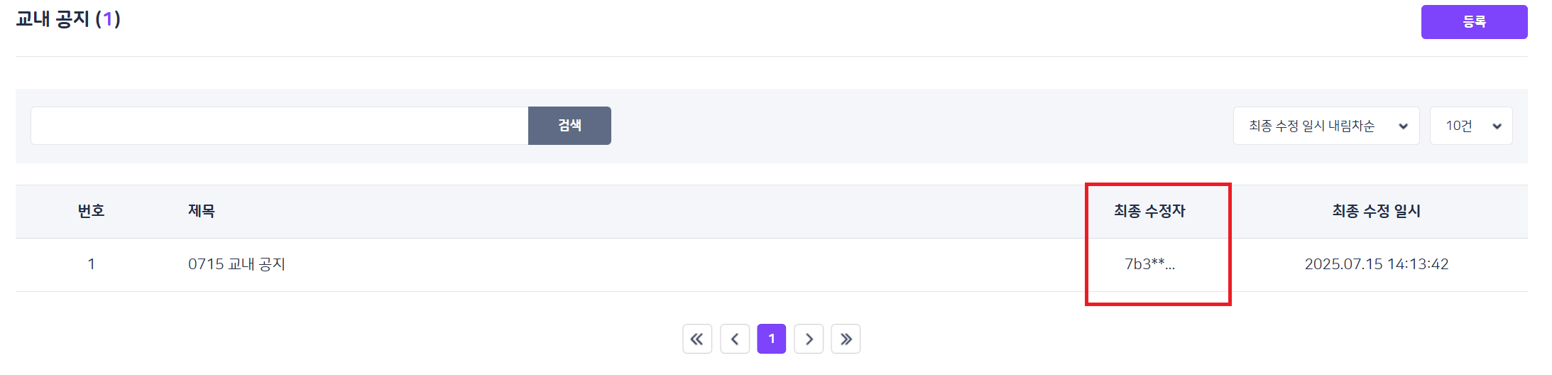Click the 번호 column header
The image size is (1552, 375).
click(x=92, y=211)
